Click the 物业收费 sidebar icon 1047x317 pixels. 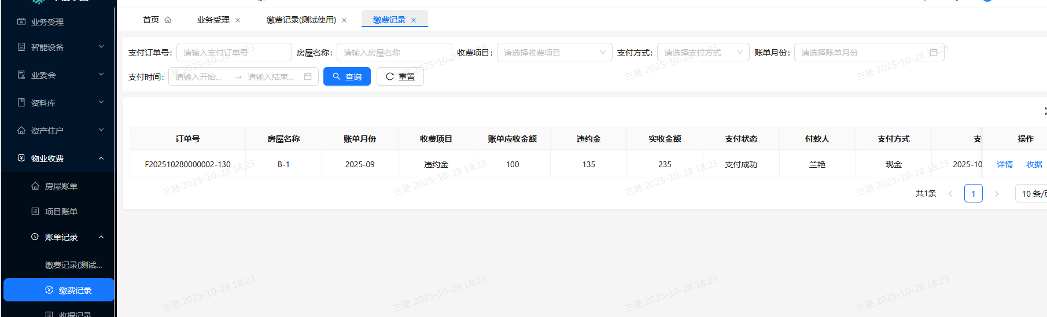[x=21, y=158]
